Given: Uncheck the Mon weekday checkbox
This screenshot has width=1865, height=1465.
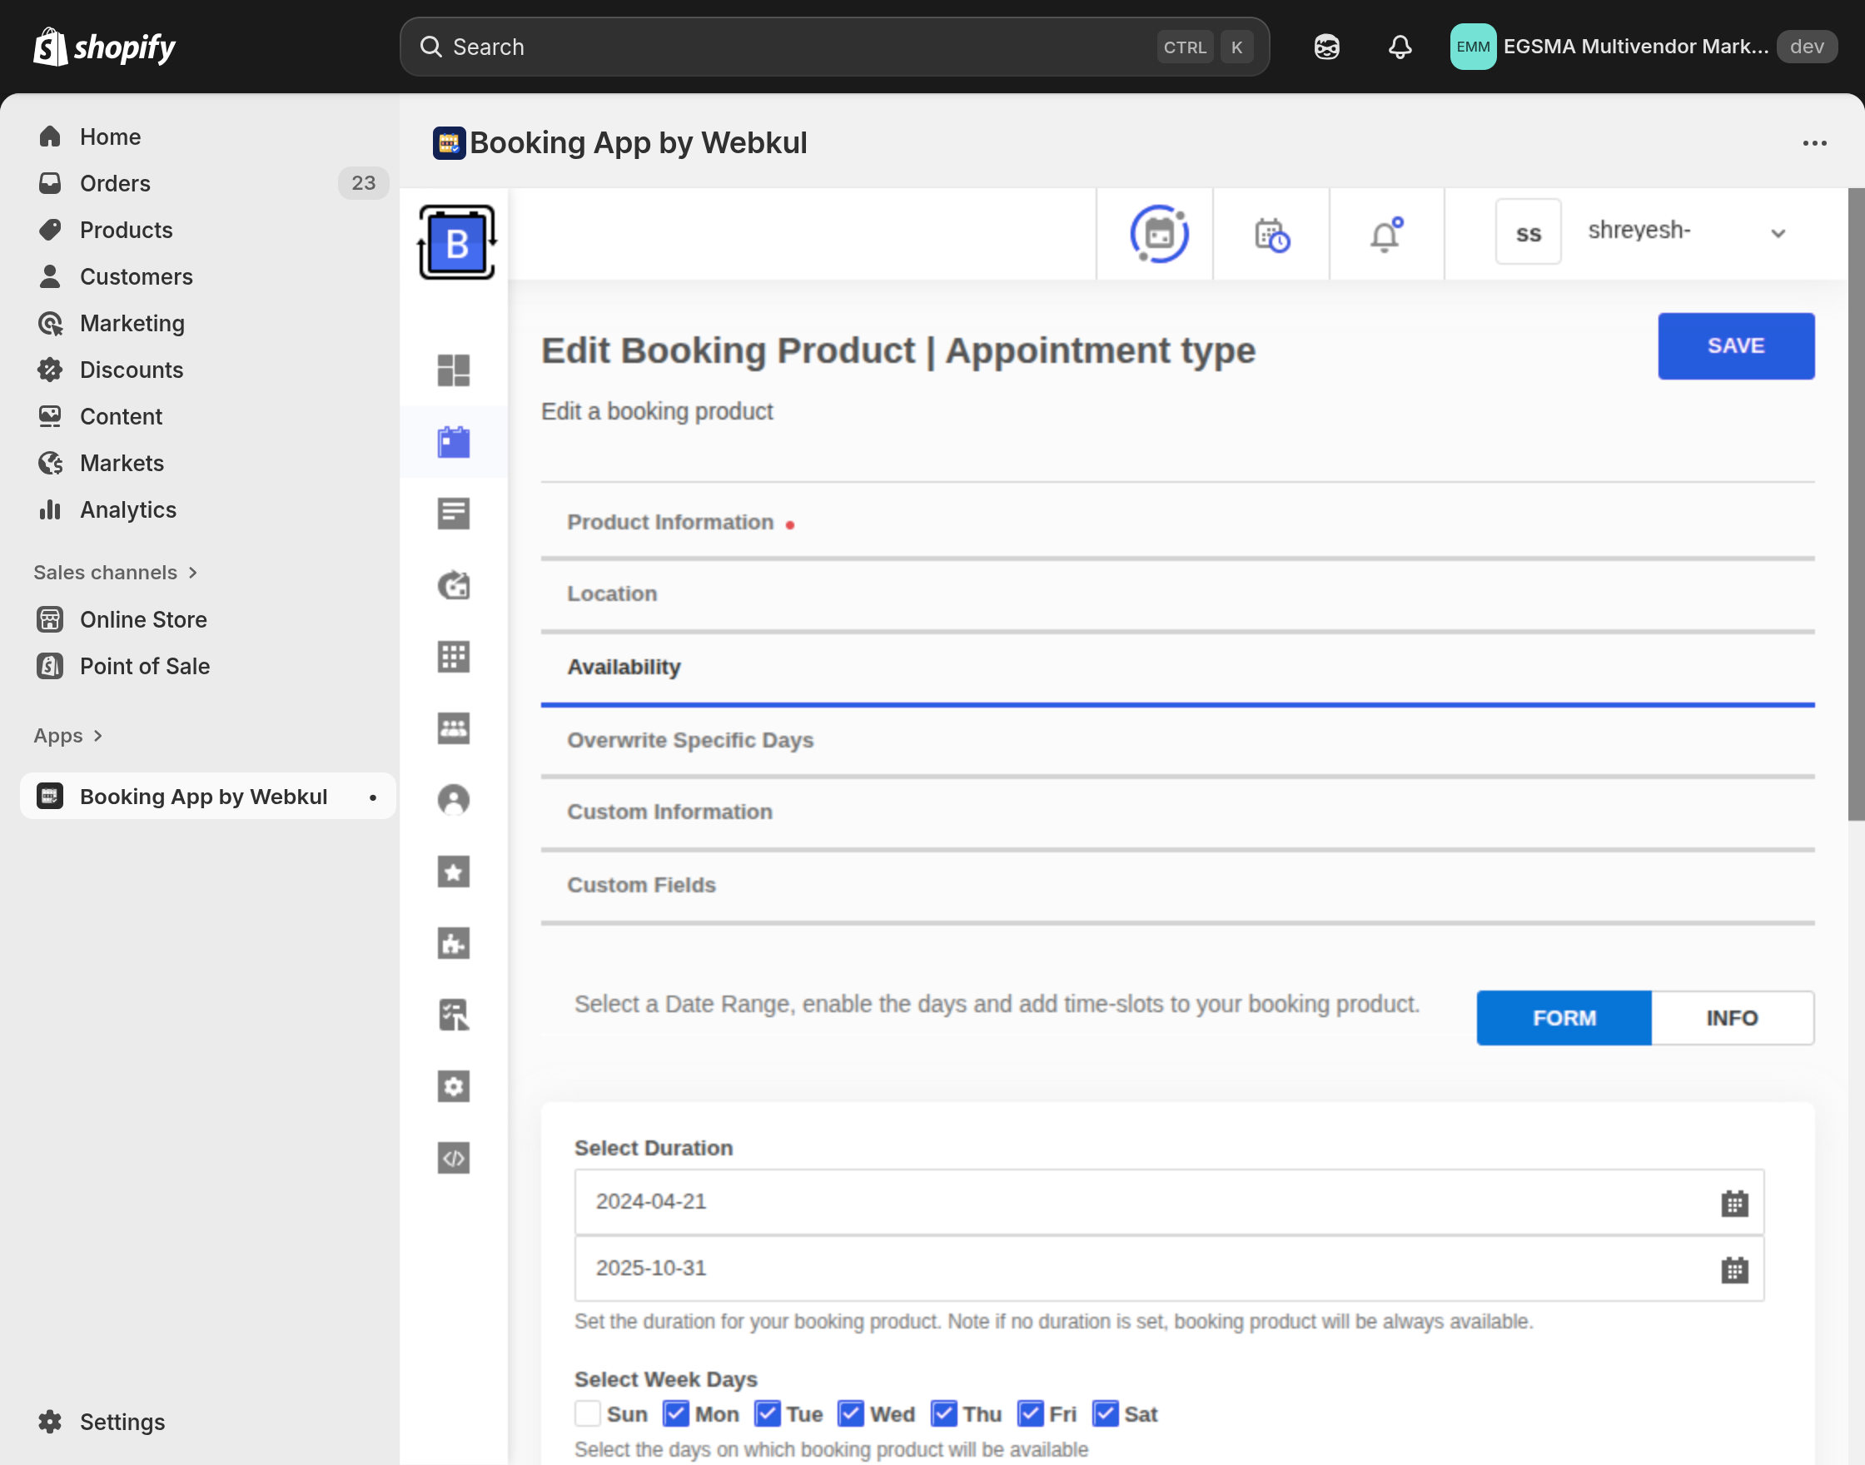Looking at the screenshot, I should coord(677,1413).
